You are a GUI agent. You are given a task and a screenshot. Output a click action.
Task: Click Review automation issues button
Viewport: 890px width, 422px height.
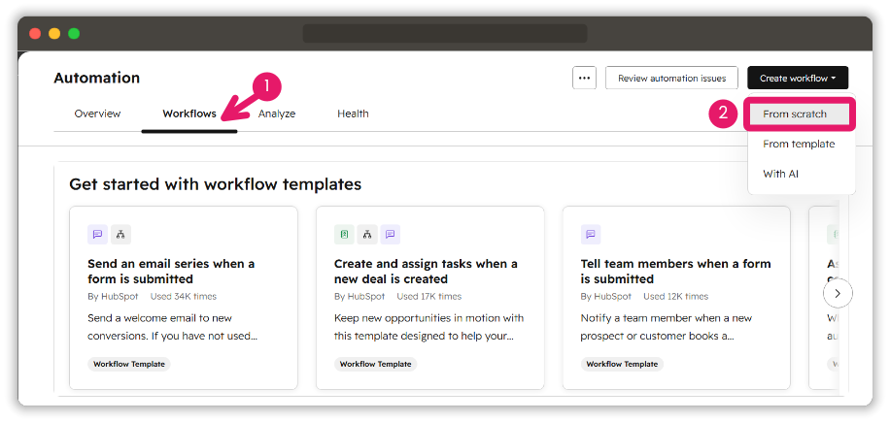coord(672,79)
